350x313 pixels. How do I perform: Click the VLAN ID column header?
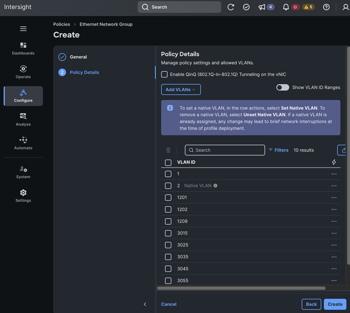[186, 162]
